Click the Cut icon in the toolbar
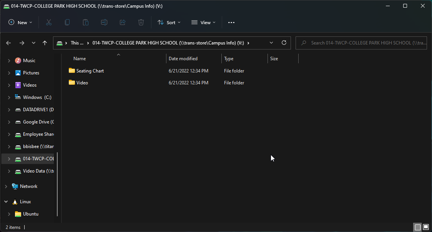The width and height of the screenshot is (432, 232). (49, 22)
